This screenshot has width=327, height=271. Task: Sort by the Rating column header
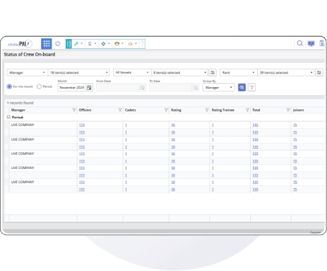coord(176,110)
